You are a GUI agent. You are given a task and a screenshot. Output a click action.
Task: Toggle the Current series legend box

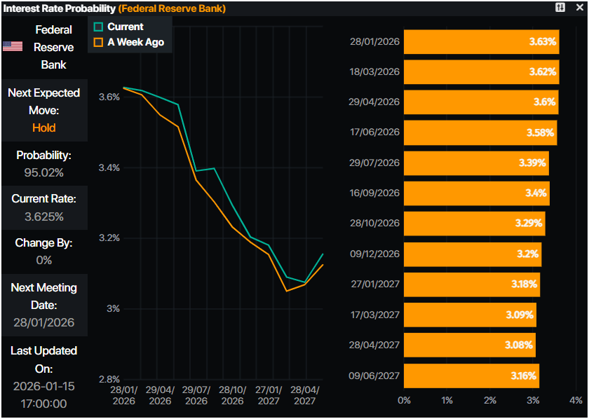(98, 27)
